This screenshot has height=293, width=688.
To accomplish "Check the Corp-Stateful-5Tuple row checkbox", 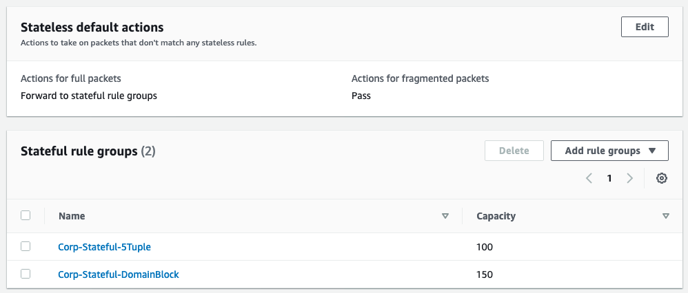I will tap(26, 246).
